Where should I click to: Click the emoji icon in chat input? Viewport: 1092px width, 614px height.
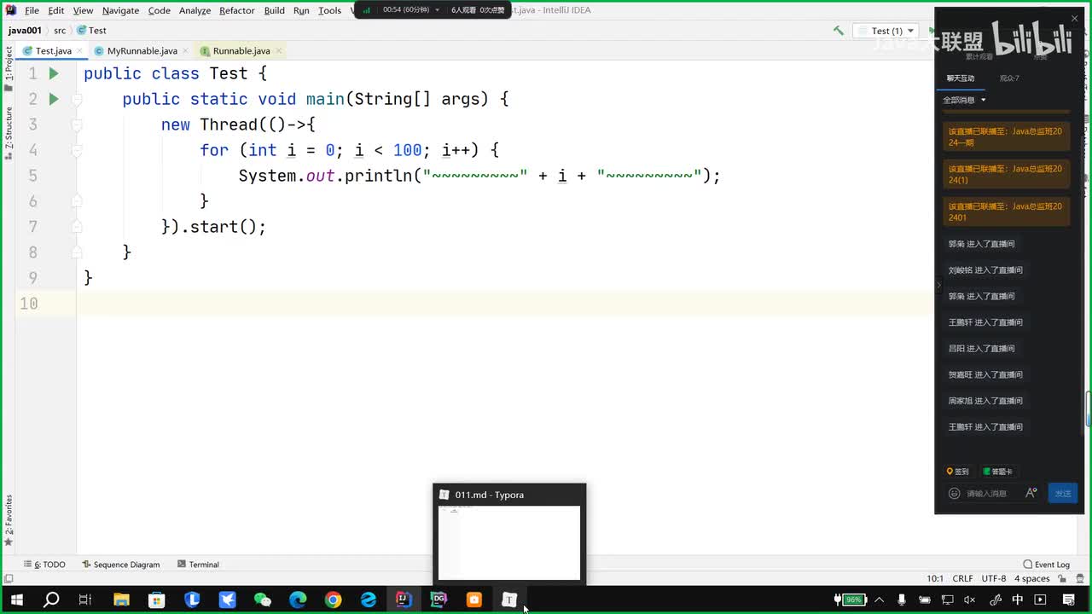(x=955, y=493)
